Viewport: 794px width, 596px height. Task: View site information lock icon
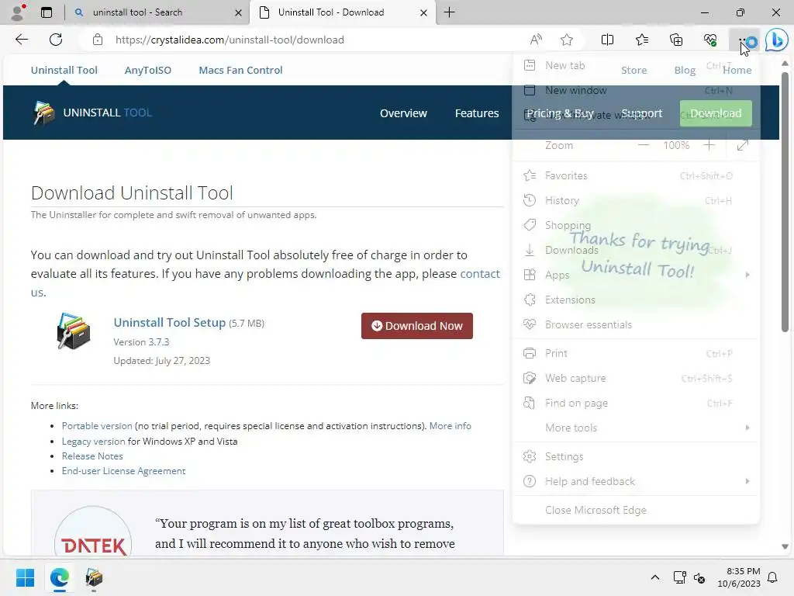click(x=98, y=40)
